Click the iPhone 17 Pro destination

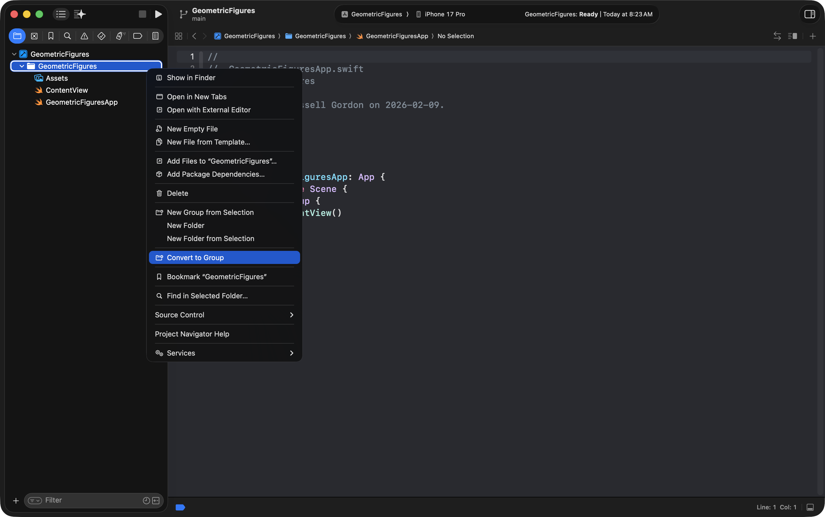[444, 14]
